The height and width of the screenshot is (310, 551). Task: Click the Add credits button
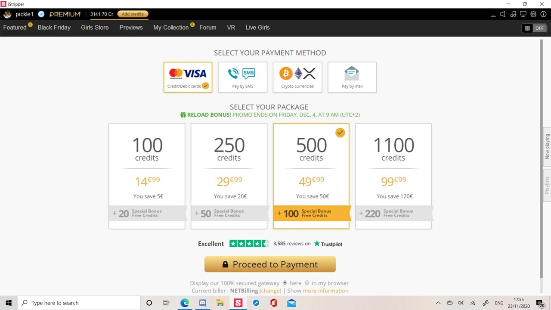tap(133, 14)
